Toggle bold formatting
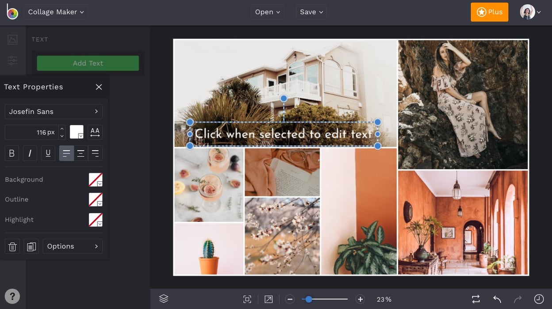552x309 pixels. (12, 153)
